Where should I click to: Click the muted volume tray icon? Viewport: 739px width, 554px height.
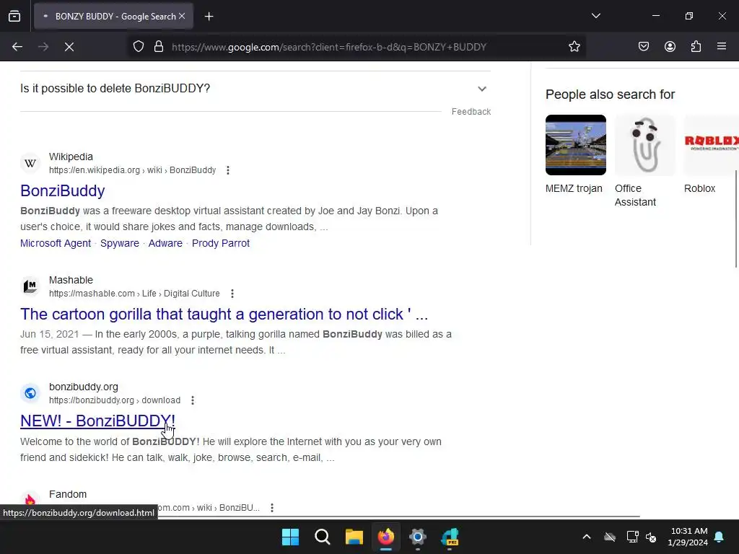652,537
